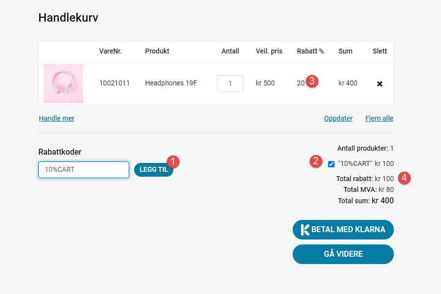
Task: Click the pink headphones product thumbnail
Action: pos(63,83)
